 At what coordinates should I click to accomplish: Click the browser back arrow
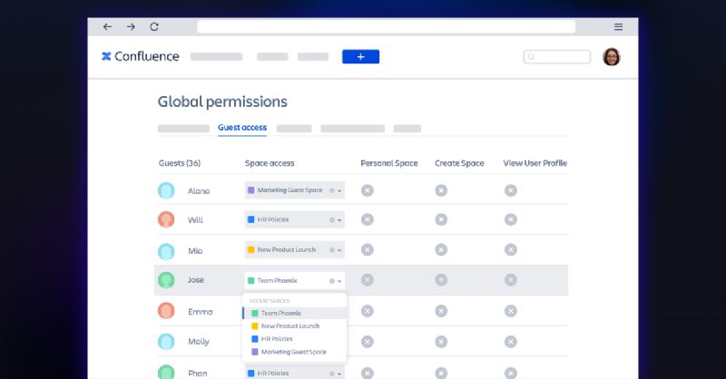point(107,27)
